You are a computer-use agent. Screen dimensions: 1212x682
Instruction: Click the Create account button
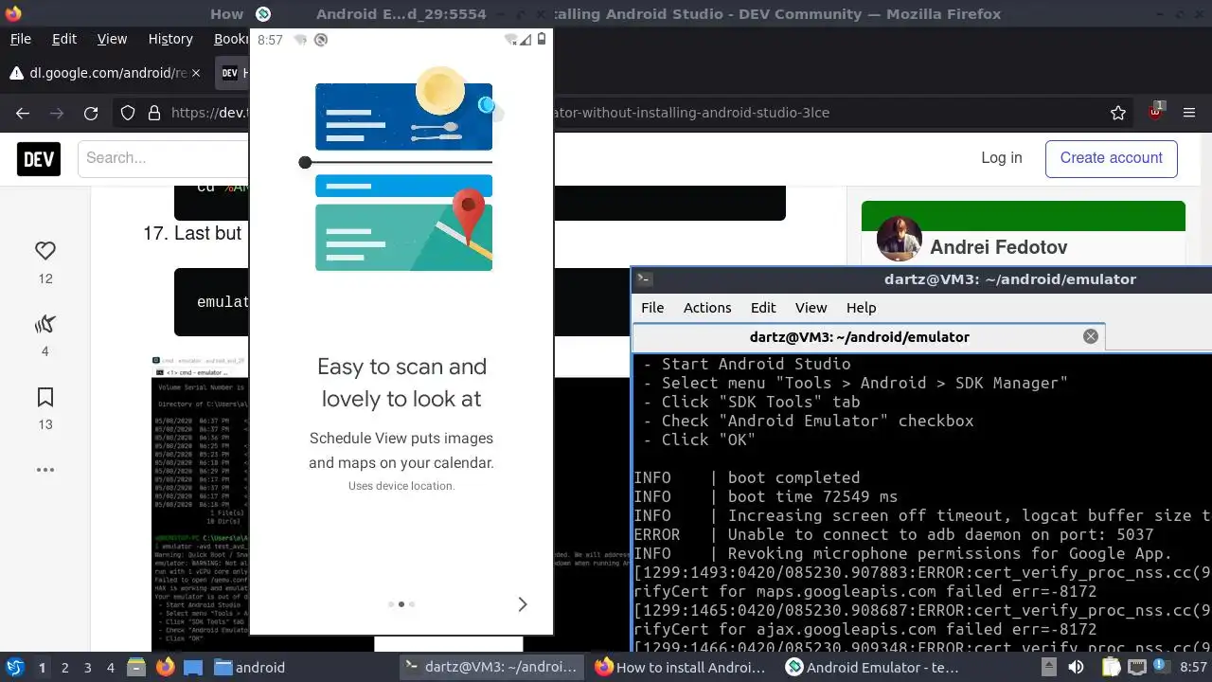[x=1111, y=158]
